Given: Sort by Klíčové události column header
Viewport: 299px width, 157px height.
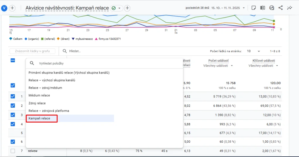Looking at the screenshot, I should coord(264,61).
